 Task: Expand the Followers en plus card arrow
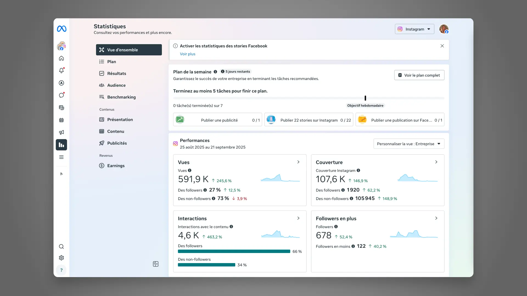tap(436, 218)
